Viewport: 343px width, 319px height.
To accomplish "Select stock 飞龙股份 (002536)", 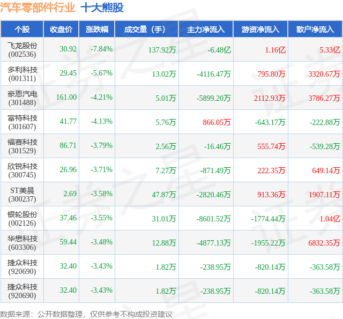I will (x=22, y=50).
